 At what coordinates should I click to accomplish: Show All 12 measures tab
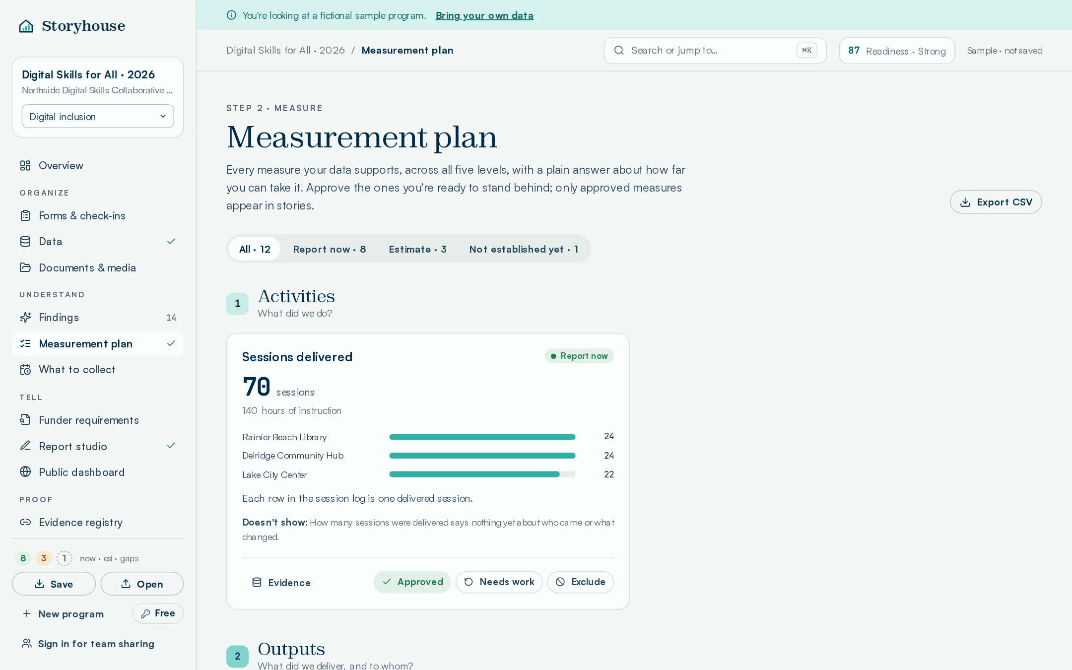coord(255,249)
